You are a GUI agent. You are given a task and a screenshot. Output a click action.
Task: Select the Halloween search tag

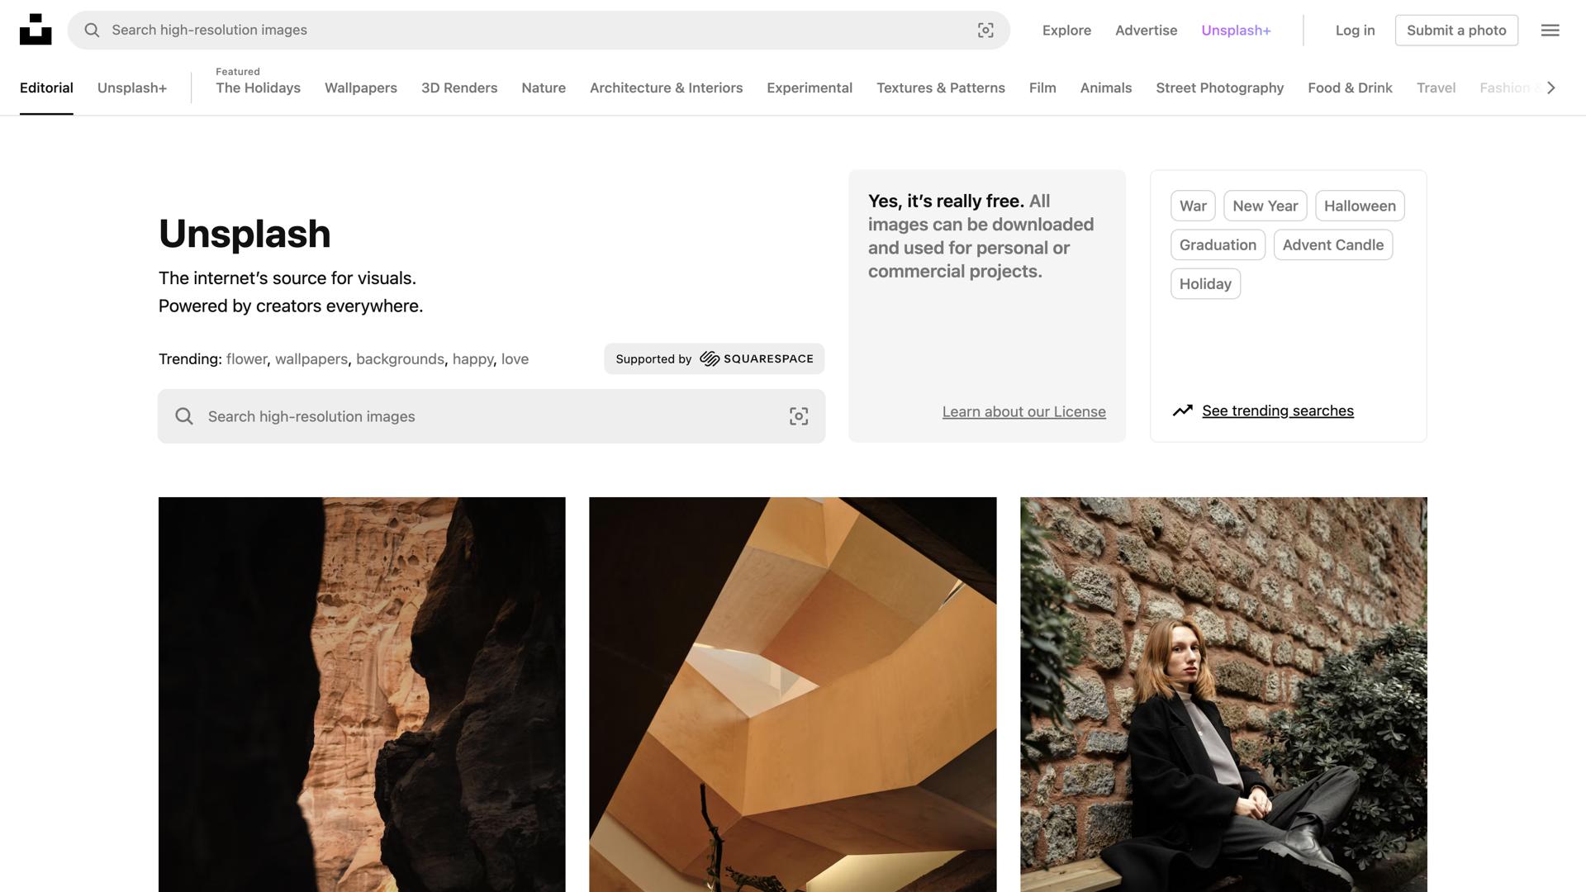pos(1359,206)
